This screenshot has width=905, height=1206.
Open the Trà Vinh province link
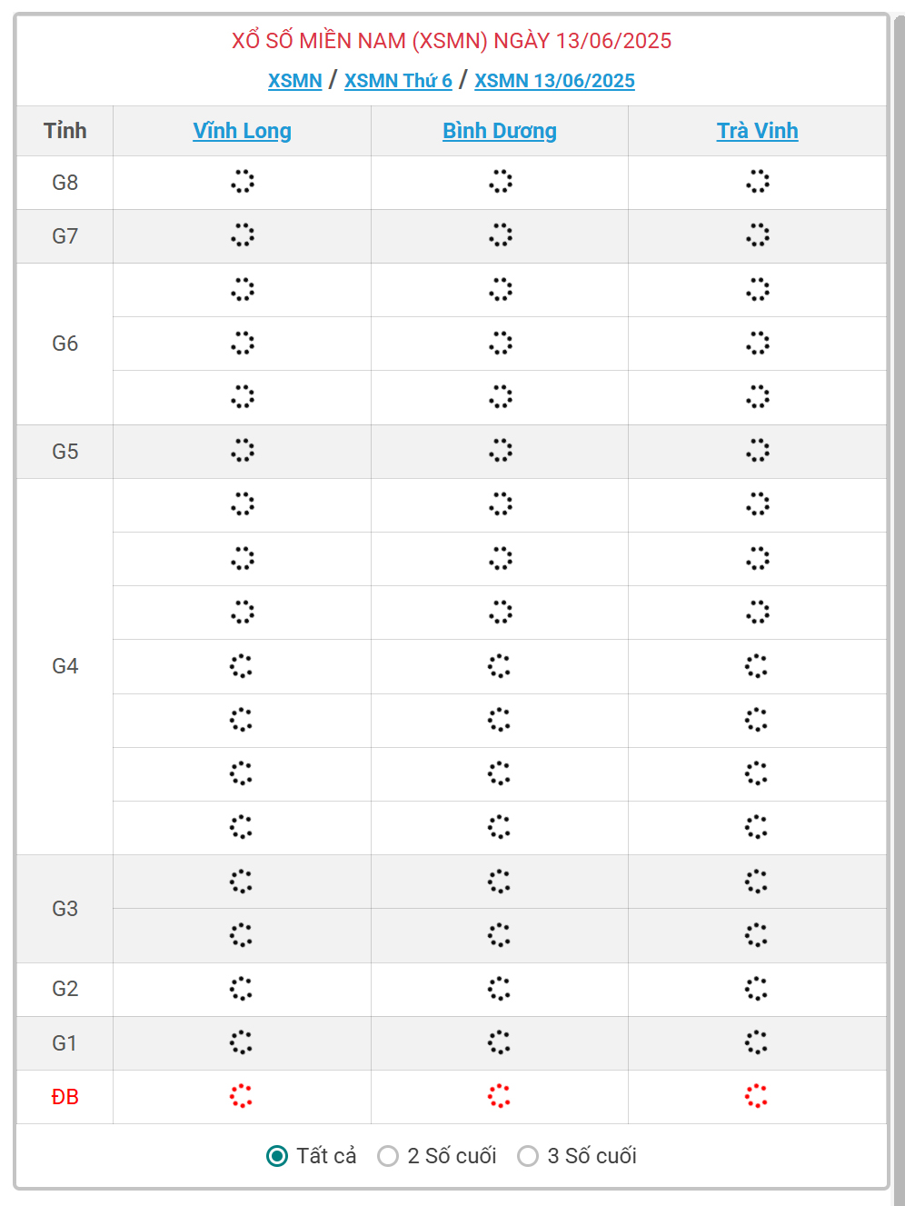(x=758, y=131)
